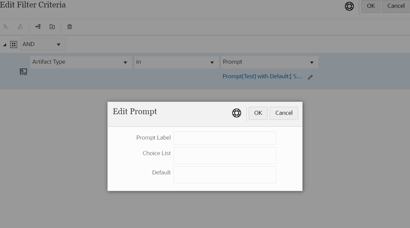410x228 pixels.
Task: Expand the 'in' operator dropdown
Action: 212,62
